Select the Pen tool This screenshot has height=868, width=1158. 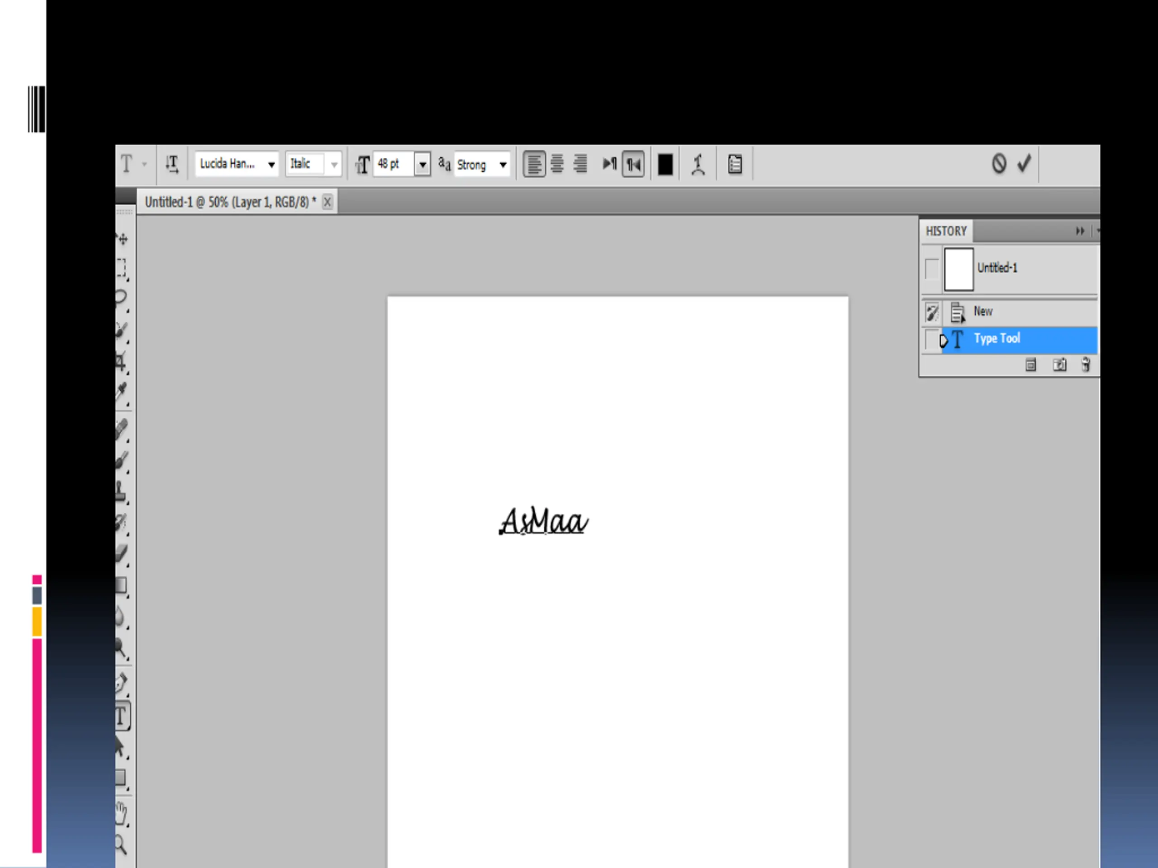[x=122, y=684]
